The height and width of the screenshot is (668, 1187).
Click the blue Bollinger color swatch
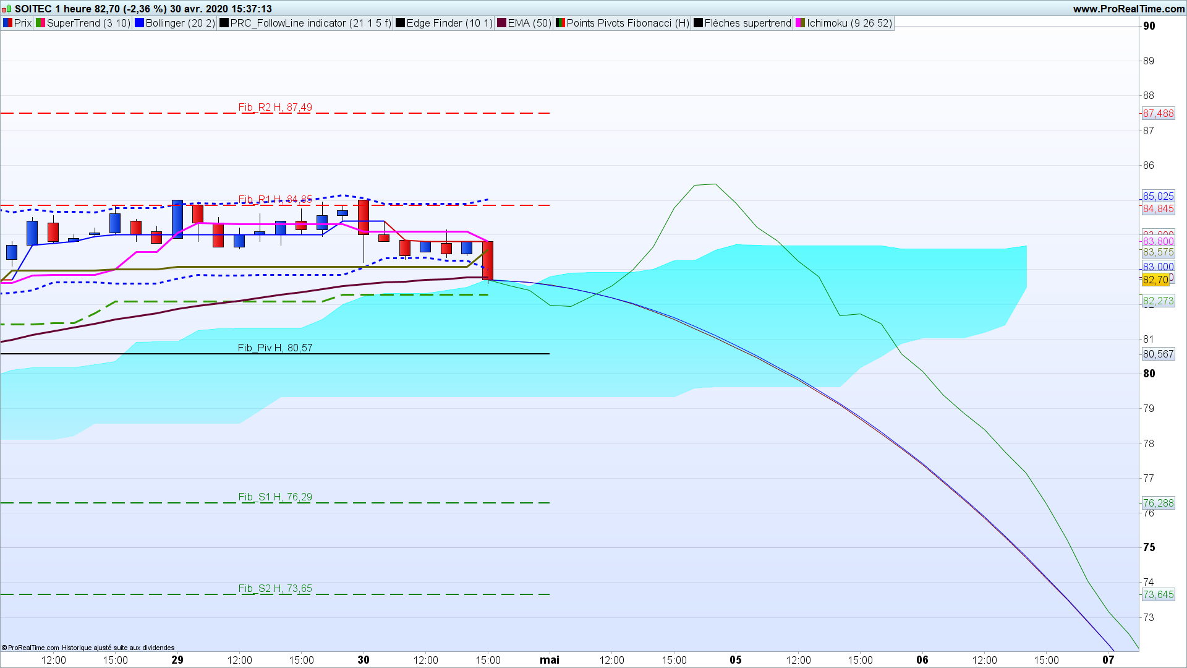click(139, 23)
